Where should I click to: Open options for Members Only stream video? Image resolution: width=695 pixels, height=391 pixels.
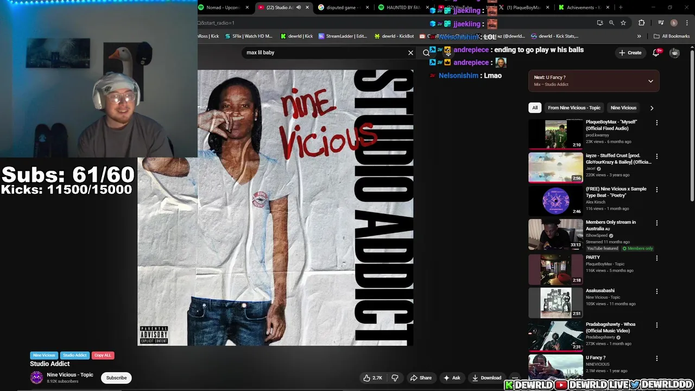point(656,223)
